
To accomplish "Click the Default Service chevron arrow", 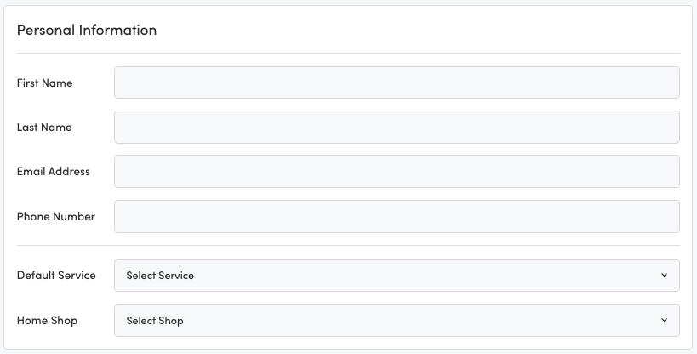I will (x=664, y=276).
